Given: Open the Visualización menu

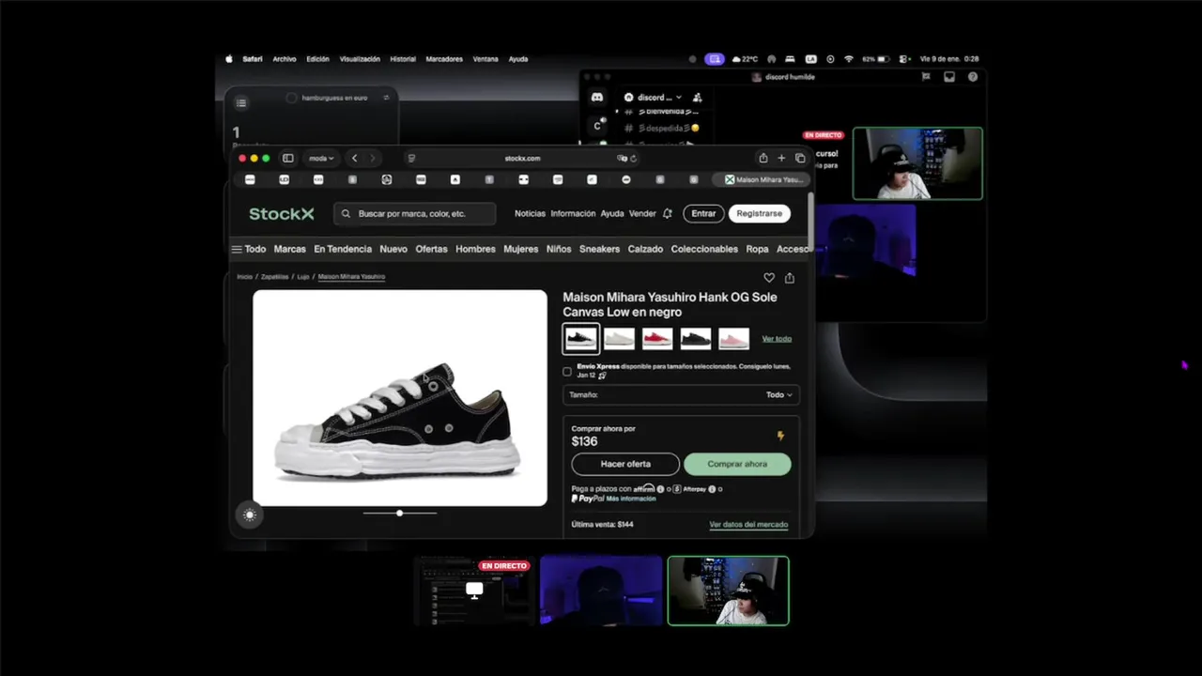Looking at the screenshot, I should click(x=360, y=59).
